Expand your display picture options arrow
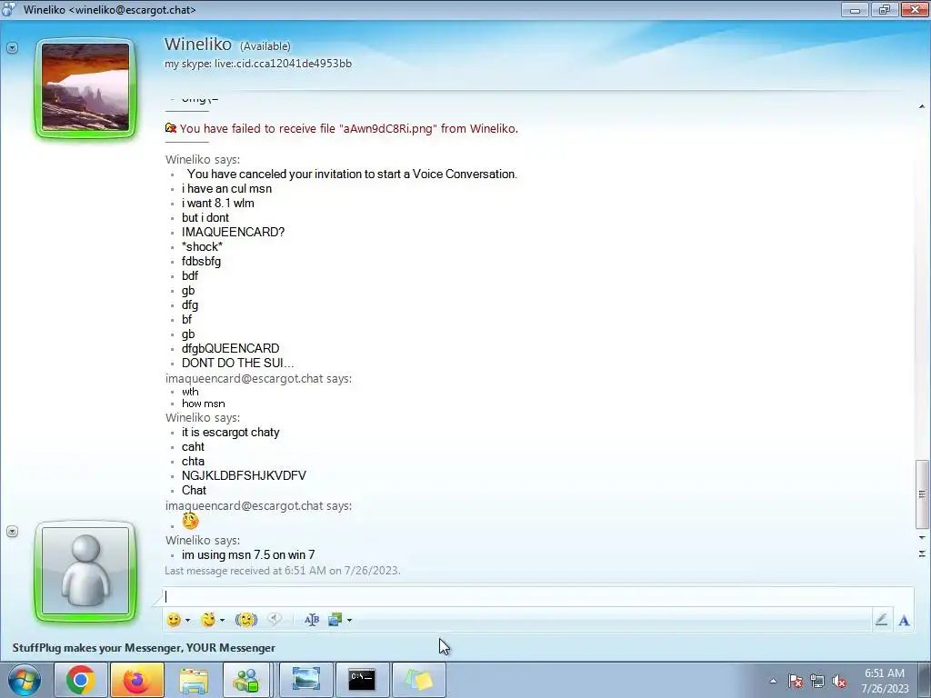Viewport: 931px width, 698px height. (x=12, y=531)
